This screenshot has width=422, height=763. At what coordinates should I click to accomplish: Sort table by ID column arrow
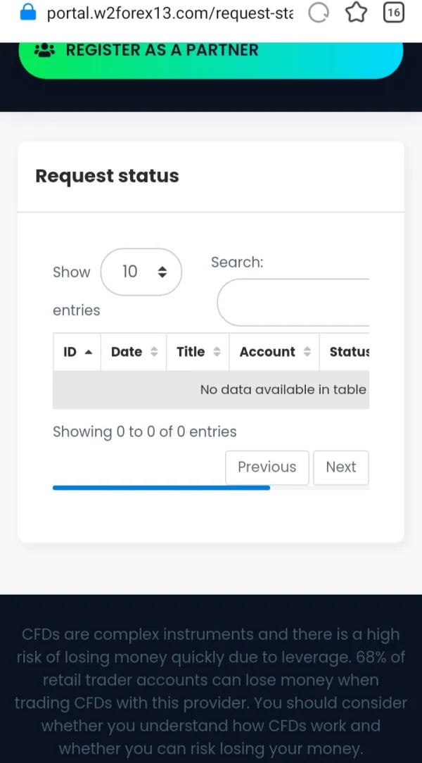(88, 352)
